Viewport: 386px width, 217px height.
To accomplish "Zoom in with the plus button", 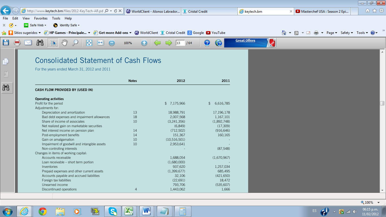I will 144,43.
